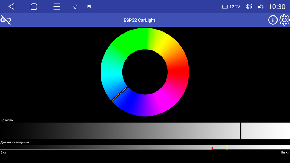
Task: Click the red Выкл threshold handle
Action: (x=212, y=148)
